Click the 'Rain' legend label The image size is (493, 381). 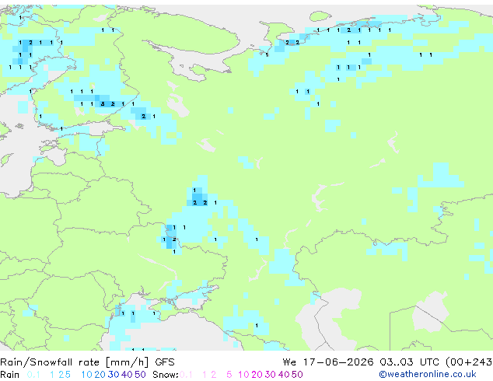10,375
